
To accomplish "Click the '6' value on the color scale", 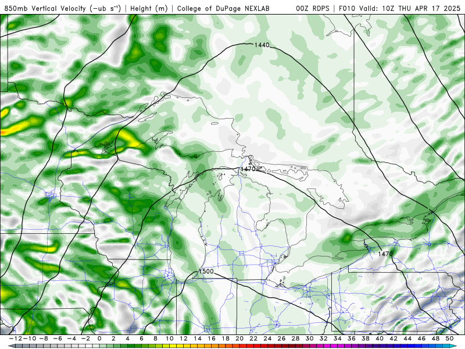I will pos(141,339).
